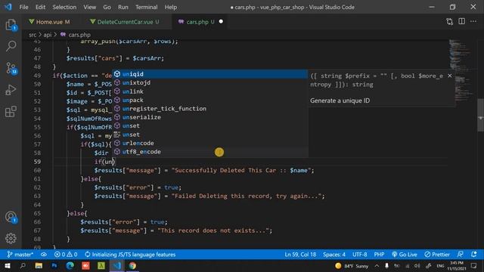This screenshot has width=484, height=272.
Task: Open Windows taskbar search
Action: [x=23, y=265]
